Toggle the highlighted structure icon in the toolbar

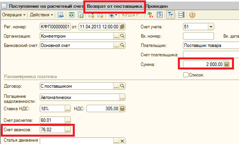(x=170, y=15)
